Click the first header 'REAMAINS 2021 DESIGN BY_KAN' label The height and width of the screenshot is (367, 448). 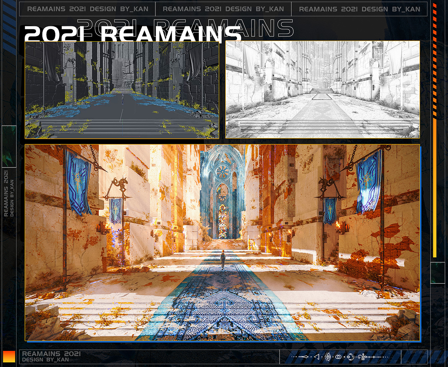(x=87, y=9)
